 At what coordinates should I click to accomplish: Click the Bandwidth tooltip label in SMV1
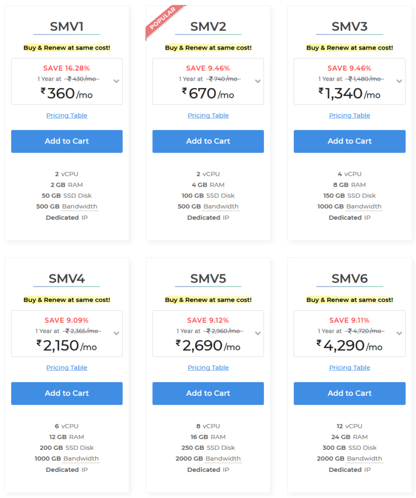[x=80, y=206]
